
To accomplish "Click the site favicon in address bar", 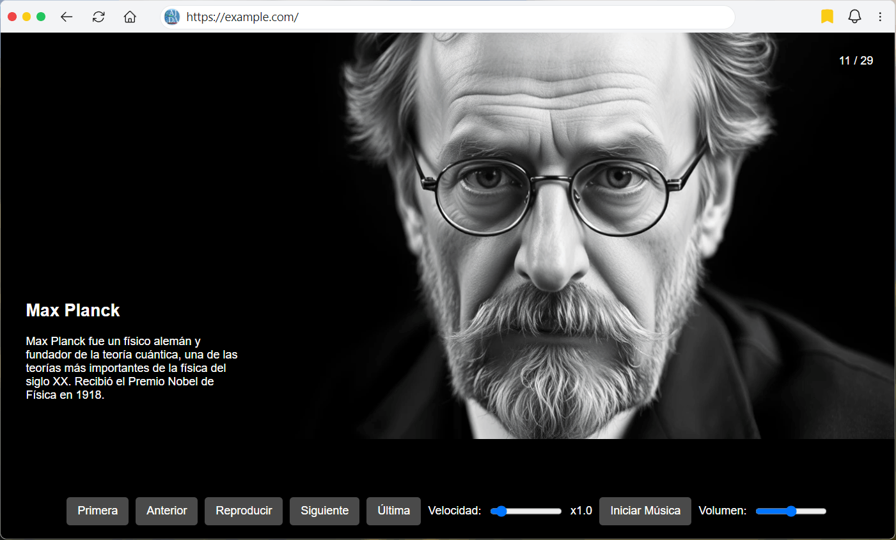I will (x=172, y=17).
